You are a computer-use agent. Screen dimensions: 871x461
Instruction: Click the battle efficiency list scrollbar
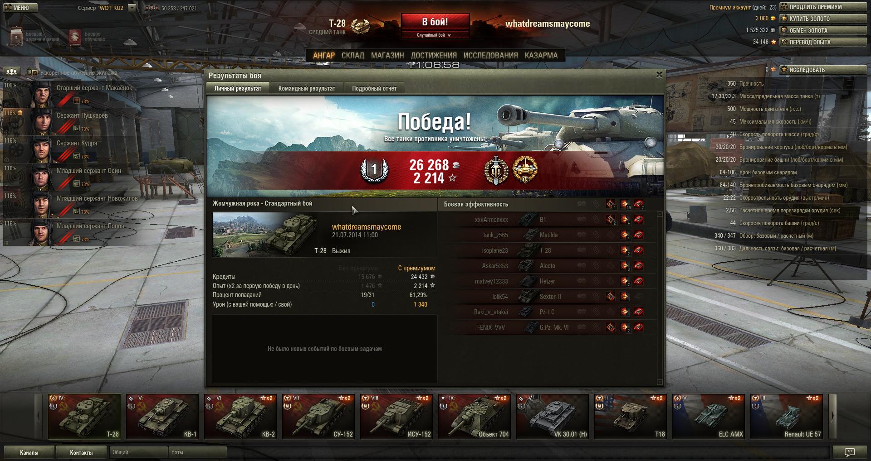click(660, 298)
